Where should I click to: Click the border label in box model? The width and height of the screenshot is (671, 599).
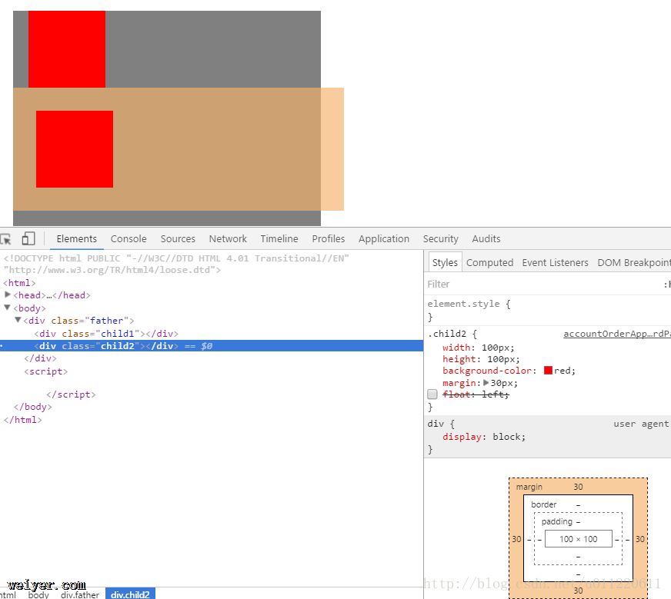pyautogui.click(x=543, y=504)
